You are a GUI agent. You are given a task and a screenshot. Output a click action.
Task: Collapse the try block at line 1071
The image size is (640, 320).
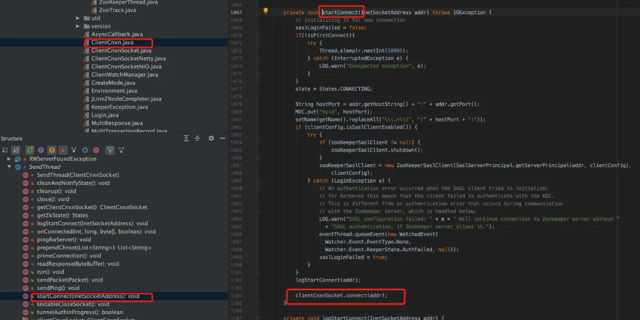(258, 43)
